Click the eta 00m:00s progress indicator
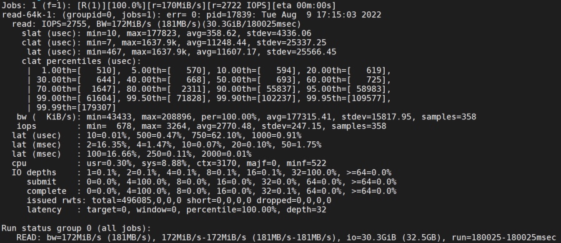 tap(304, 6)
